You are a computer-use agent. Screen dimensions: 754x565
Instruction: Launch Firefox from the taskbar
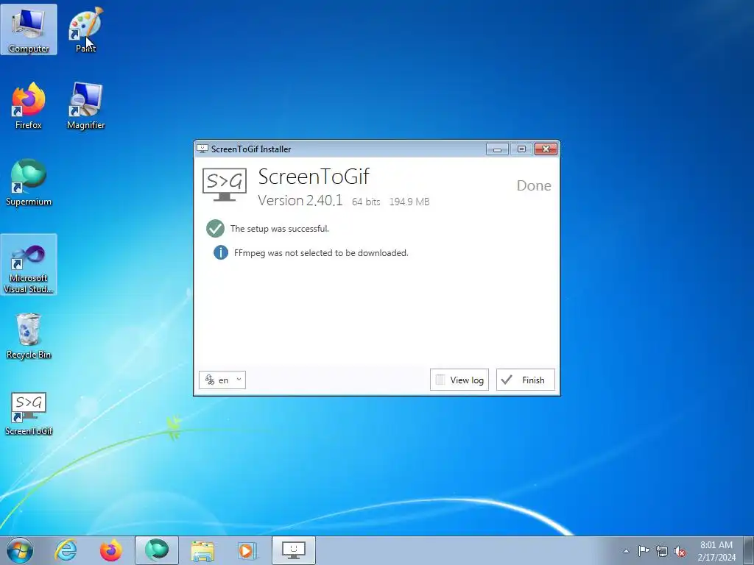tap(111, 550)
